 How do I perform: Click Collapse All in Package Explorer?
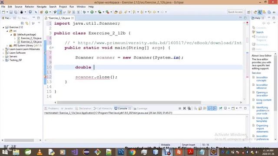(x=22, y=23)
